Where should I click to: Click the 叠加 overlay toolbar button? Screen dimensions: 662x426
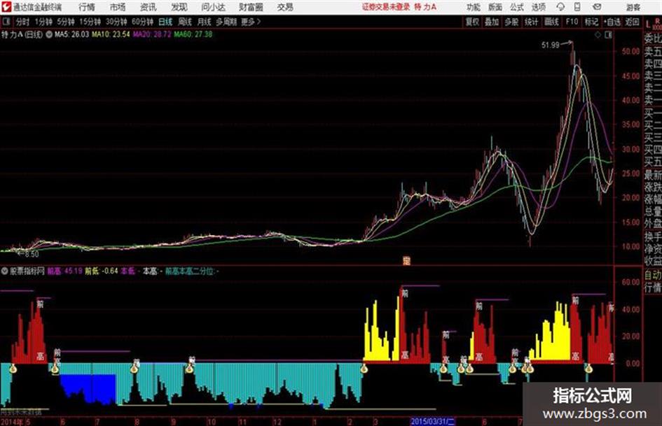[492, 22]
